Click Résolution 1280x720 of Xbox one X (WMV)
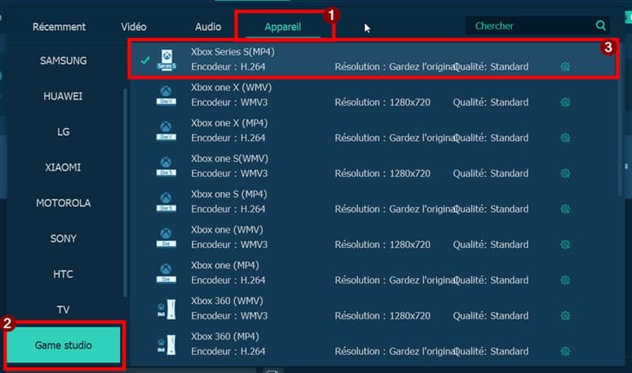 point(382,103)
